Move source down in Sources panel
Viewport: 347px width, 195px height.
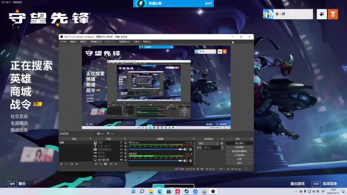point(116,164)
